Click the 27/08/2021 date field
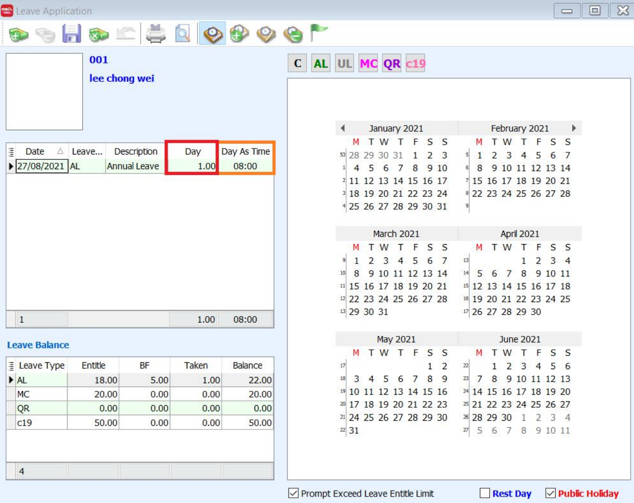634x503 pixels. 41,166
